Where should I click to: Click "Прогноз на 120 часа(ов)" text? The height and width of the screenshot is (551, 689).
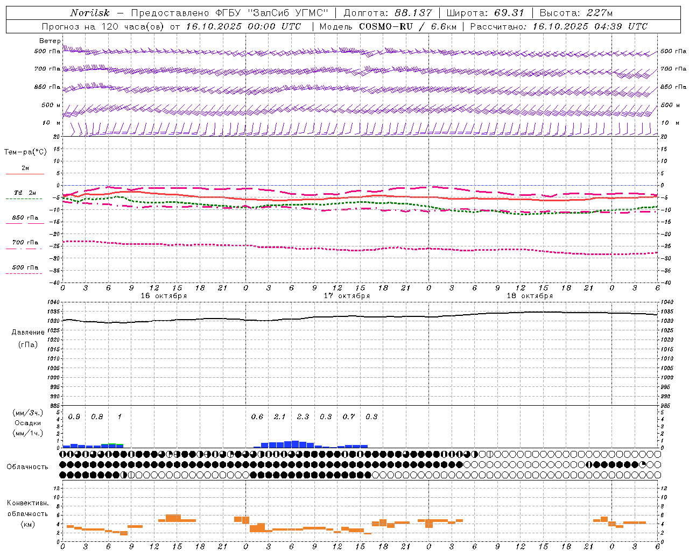tap(104, 26)
